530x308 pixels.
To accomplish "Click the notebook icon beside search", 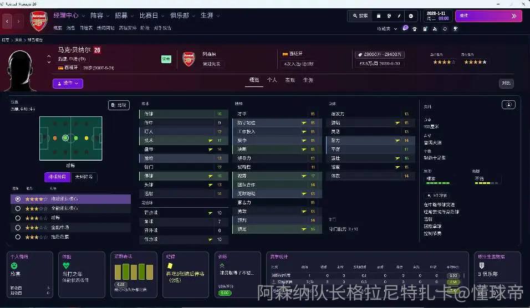I will click(x=379, y=16).
